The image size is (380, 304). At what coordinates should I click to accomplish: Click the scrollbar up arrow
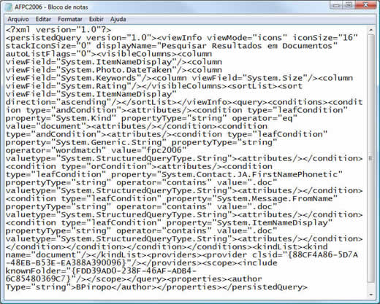pos(370,30)
